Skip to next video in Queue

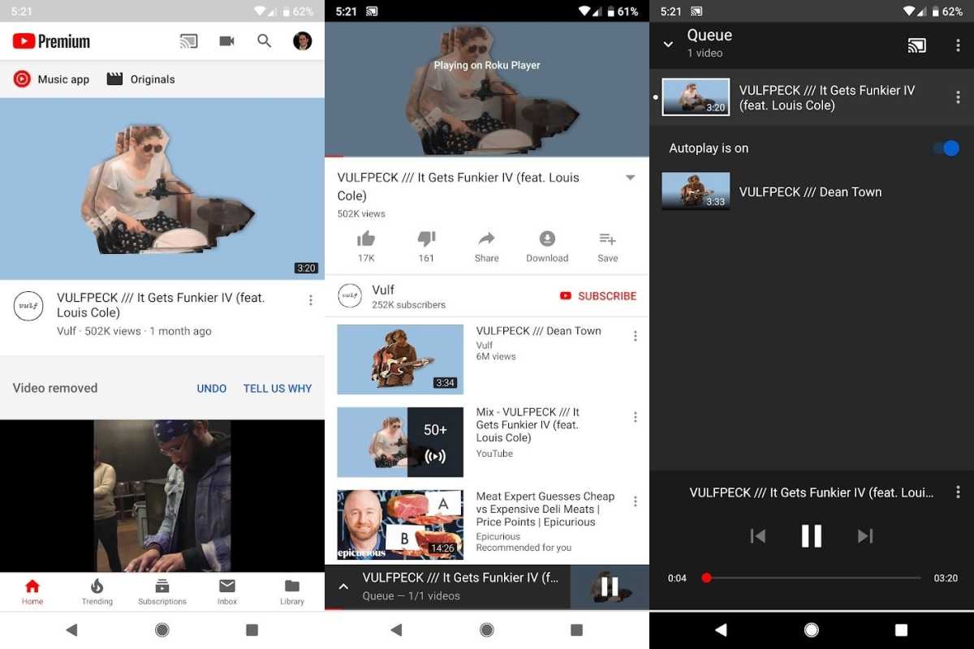coord(865,536)
